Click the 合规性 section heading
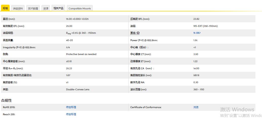The image size is (262, 123). click(7, 100)
